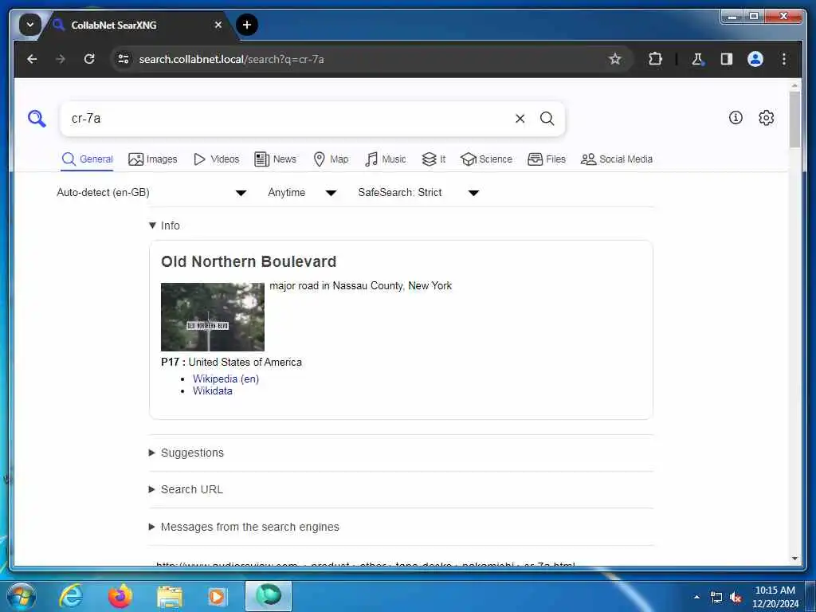Click the muted volume tray icon
The width and height of the screenshot is (816, 612).
[736, 598]
